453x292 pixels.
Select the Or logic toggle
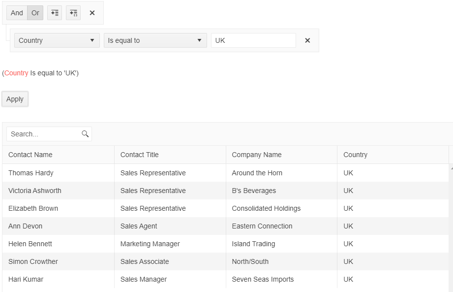point(35,13)
